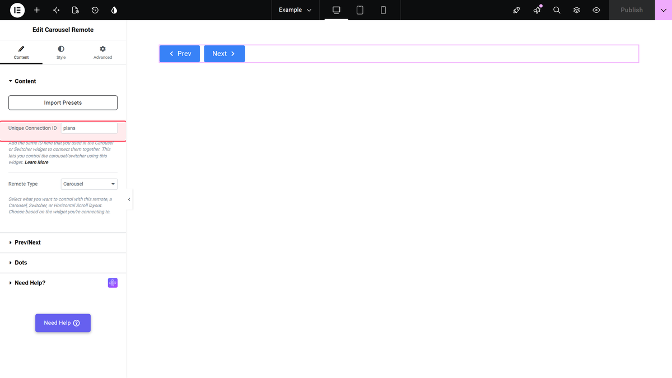This screenshot has width=672, height=378.
Task: Click the Remote Type label
Action: coord(23,184)
